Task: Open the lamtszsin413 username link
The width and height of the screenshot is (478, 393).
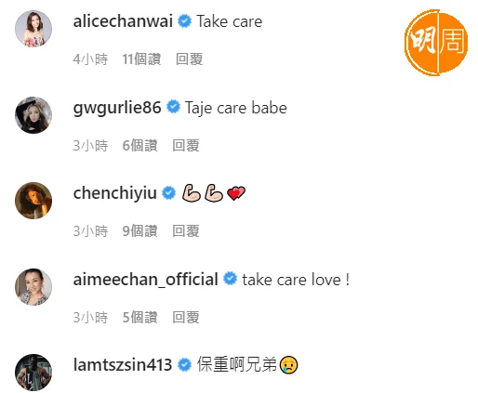Action: pos(123,364)
